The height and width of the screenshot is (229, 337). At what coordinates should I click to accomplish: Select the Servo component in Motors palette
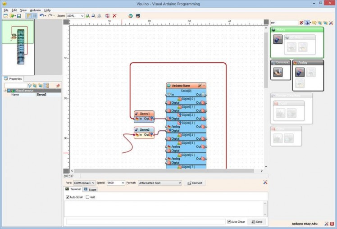278,40
